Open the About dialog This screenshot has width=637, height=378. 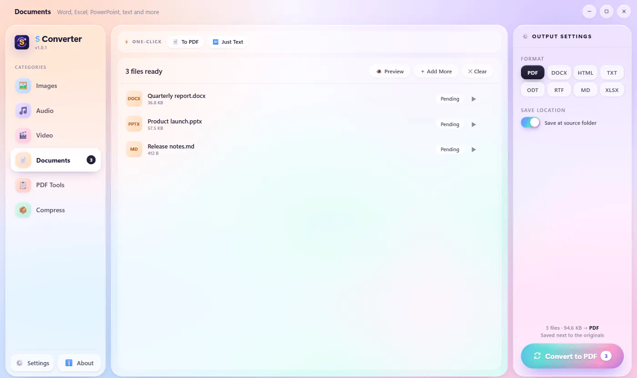(x=79, y=363)
